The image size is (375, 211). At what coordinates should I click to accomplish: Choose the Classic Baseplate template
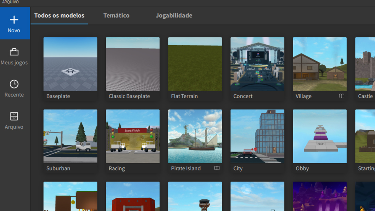point(133,64)
